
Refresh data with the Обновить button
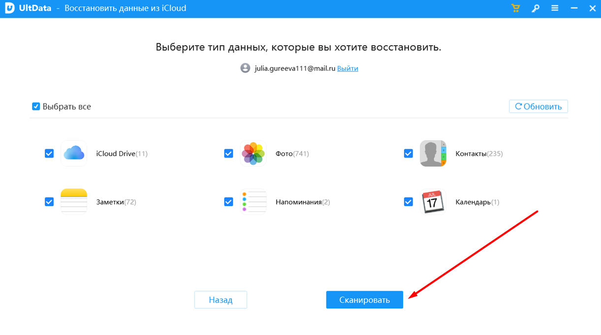(x=538, y=106)
